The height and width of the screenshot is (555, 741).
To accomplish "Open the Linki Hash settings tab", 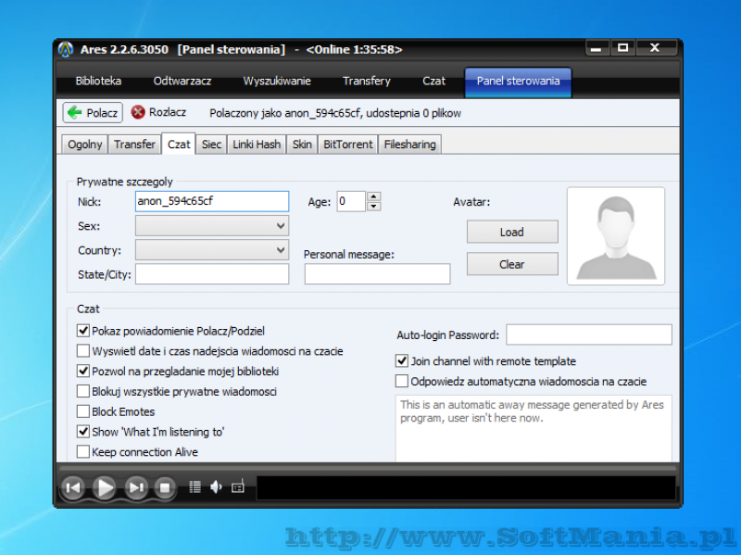I will 257,145.
